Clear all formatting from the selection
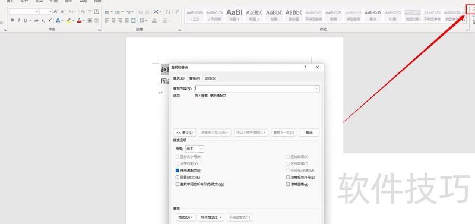 coord(83,11)
